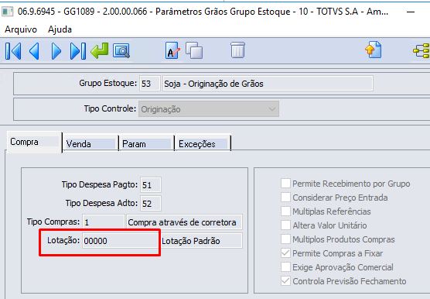Toggle Considerar Preço Entrada checkbox
The height and width of the screenshot is (299, 430).
pos(285,198)
